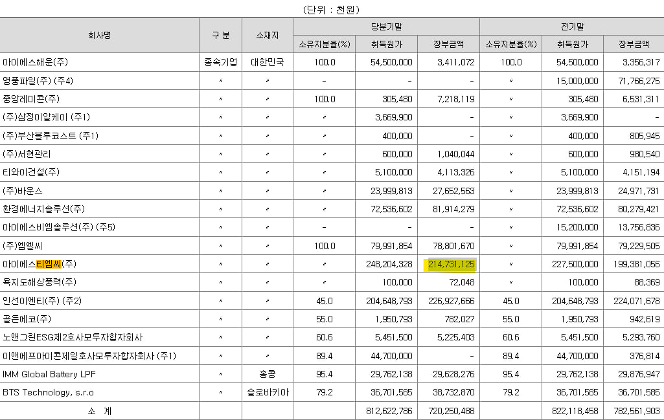Click subtotal book value 720,250,488
664x420 pixels.
(452, 411)
